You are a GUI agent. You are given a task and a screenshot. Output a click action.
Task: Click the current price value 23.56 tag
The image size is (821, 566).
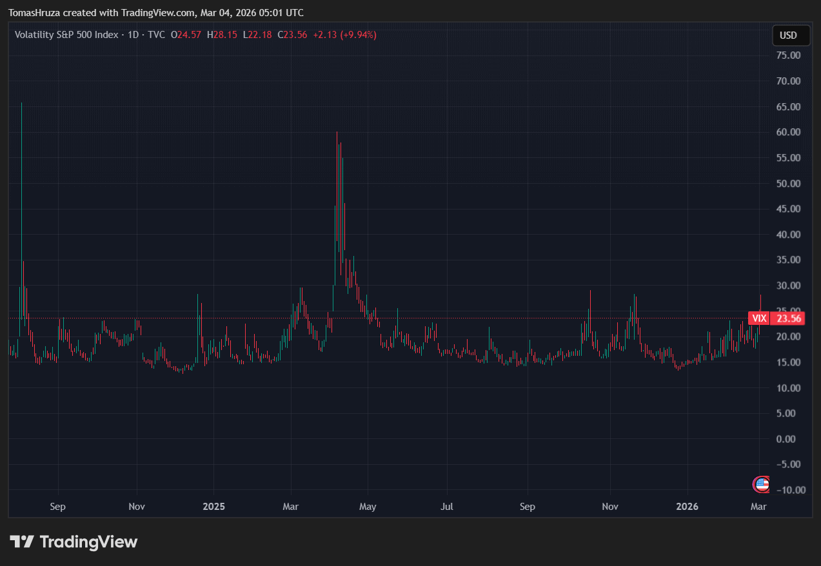coord(789,318)
